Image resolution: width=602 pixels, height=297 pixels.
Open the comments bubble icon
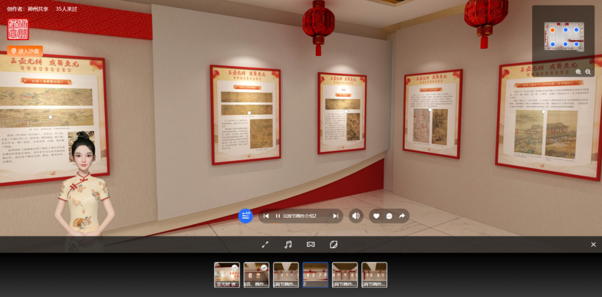(390, 216)
